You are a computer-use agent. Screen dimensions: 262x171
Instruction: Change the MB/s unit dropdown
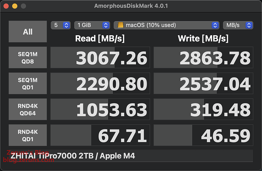238,25
